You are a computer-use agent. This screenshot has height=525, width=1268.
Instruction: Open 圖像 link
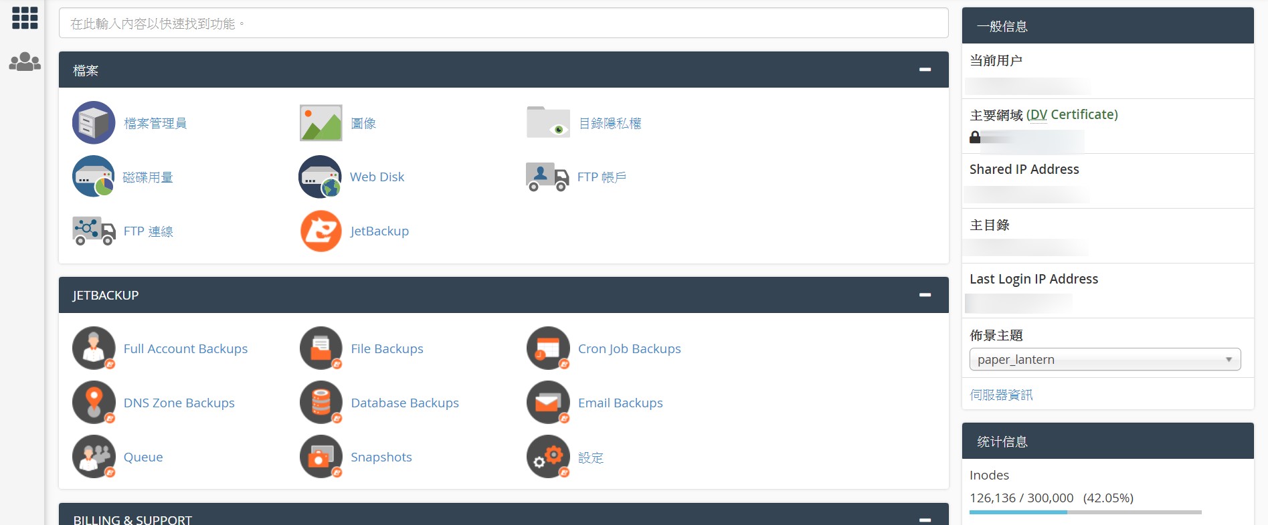[x=363, y=123]
